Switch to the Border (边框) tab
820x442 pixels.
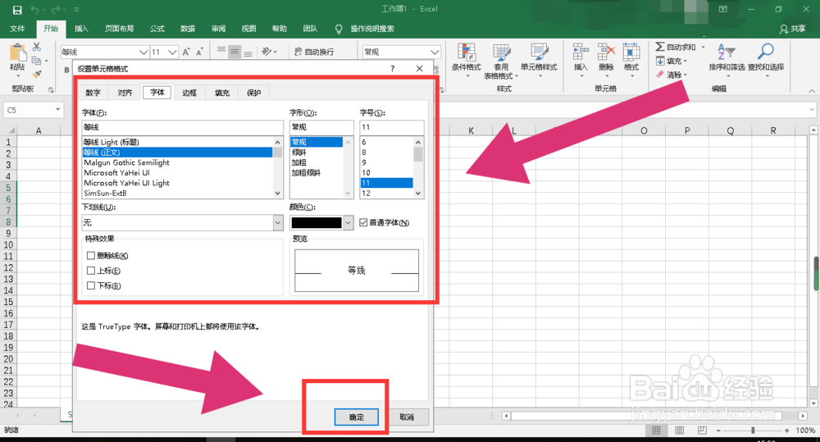[x=189, y=93]
